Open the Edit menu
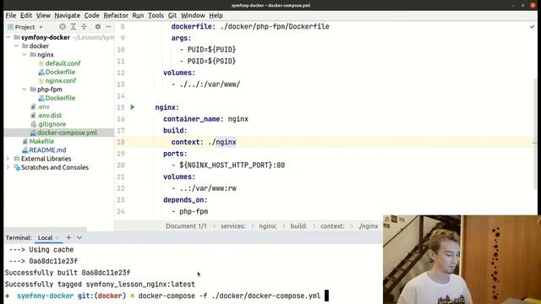The image size is (541, 304). (26, 15)
